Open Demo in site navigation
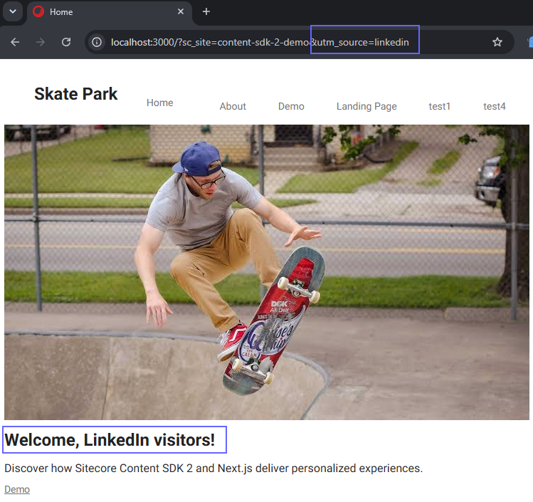533x502 pixels. click(291, 106)
